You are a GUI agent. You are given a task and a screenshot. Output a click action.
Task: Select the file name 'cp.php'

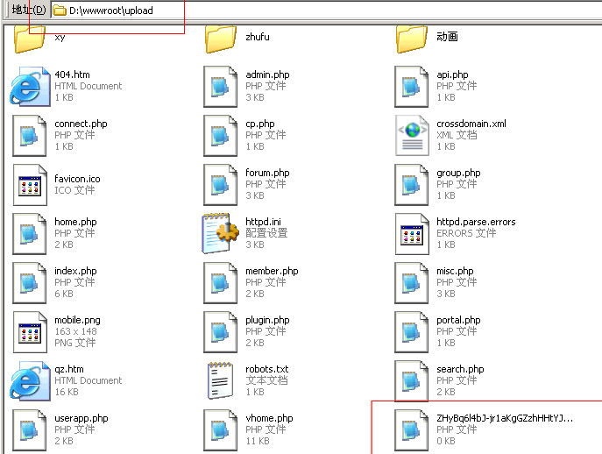tap(260, 124)
